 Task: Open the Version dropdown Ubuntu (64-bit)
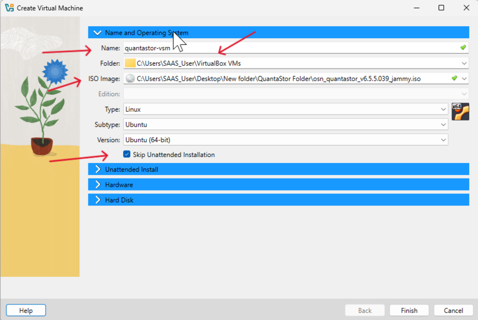pyautogui.click(x=286, y=140)
